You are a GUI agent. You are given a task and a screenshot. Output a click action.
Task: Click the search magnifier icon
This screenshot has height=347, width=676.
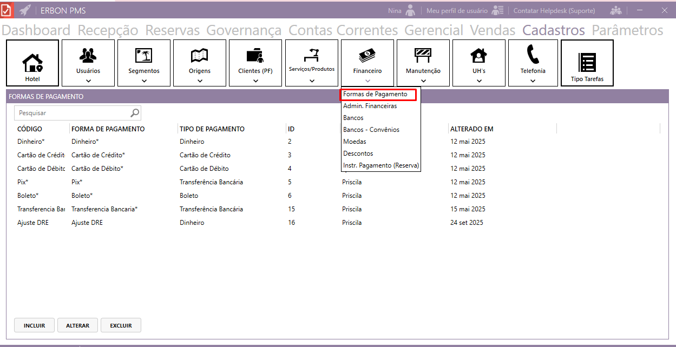[135, 113]
